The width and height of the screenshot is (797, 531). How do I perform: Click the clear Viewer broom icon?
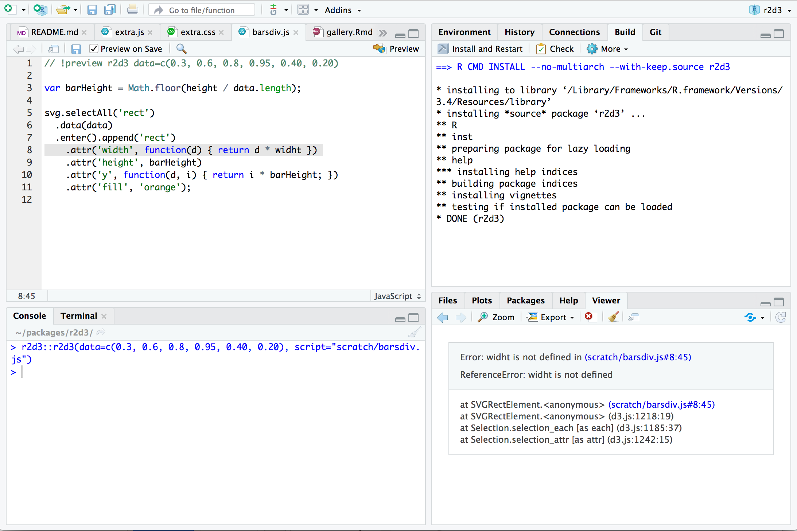click(614, 317)
